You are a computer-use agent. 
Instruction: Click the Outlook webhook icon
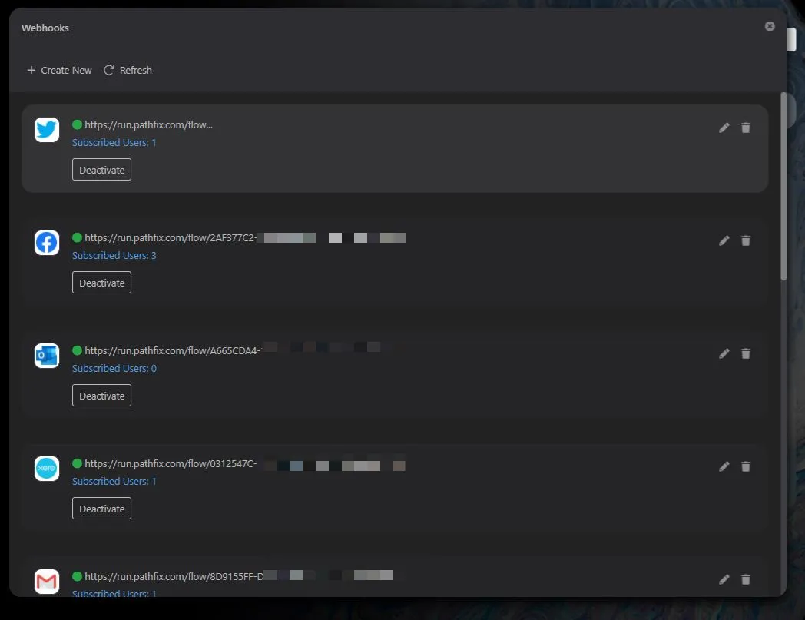tap(47, 356)
